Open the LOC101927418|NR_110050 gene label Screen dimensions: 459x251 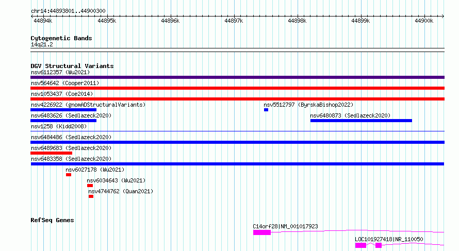(x=389, y=239)
